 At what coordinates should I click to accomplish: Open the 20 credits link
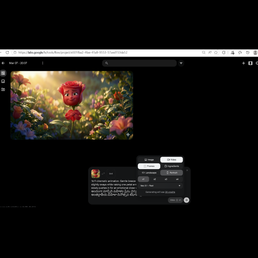tap(170, 192)
